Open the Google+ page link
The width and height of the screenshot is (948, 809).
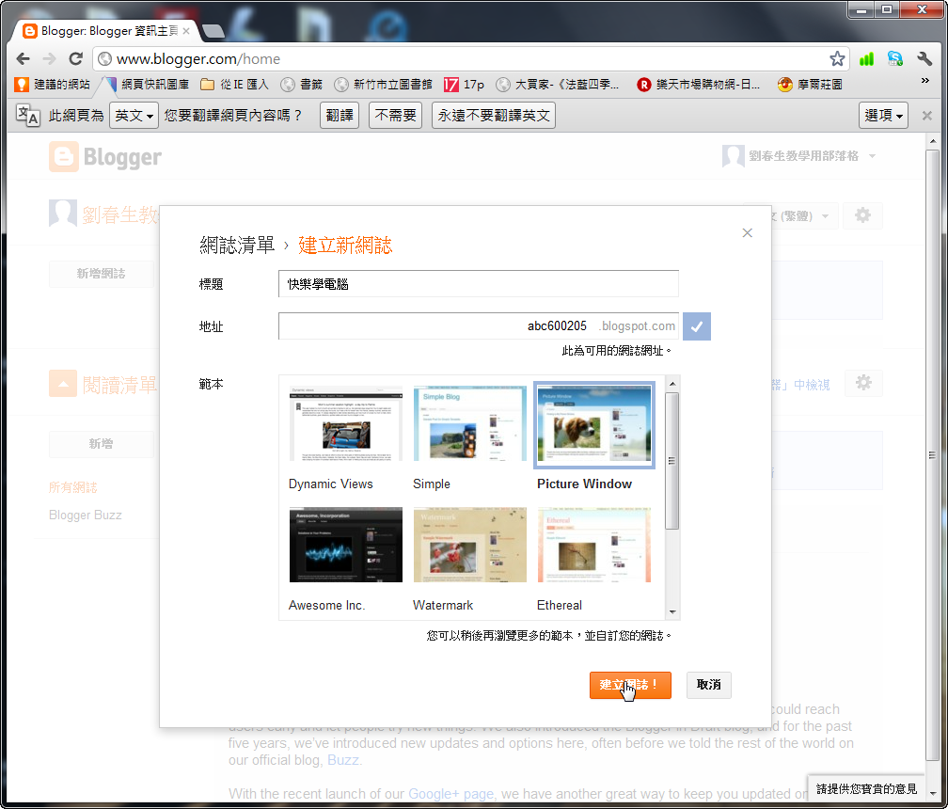click(451, 794)
